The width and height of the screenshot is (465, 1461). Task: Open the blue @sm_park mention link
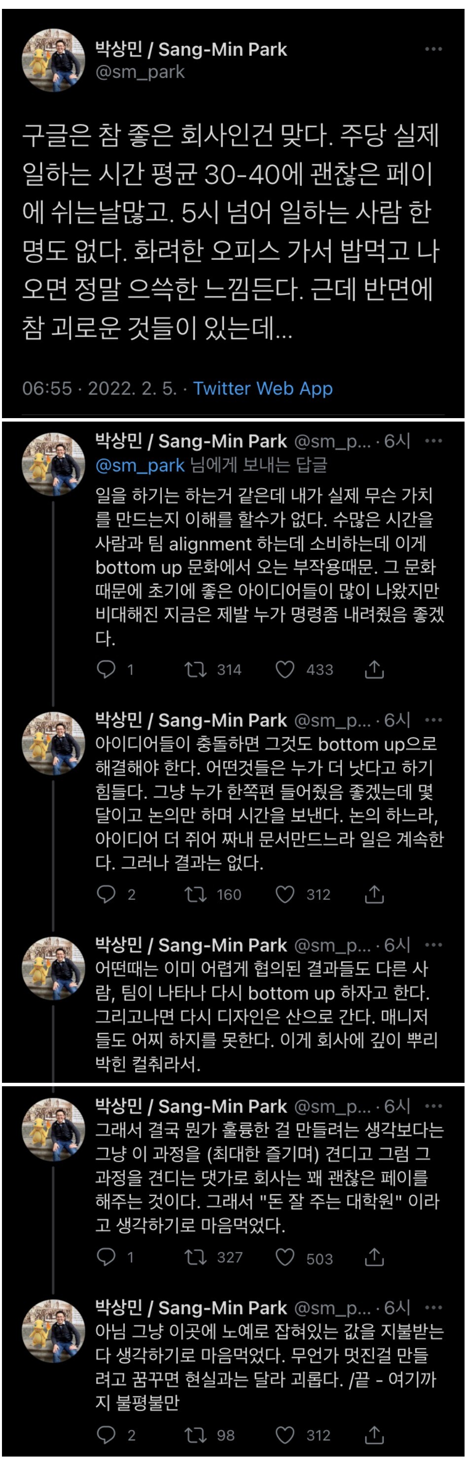coord(140,465)
